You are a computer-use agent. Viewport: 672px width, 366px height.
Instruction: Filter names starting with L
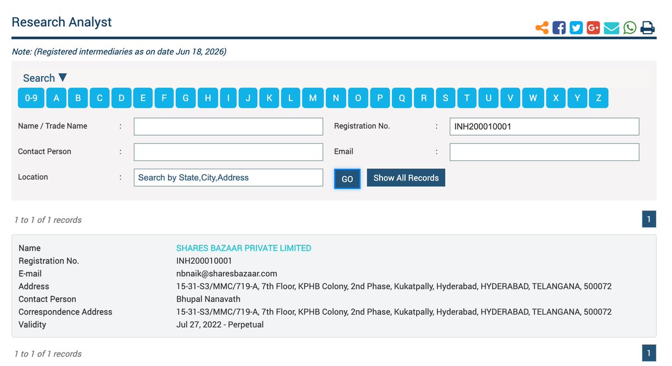tap(291, 98)
